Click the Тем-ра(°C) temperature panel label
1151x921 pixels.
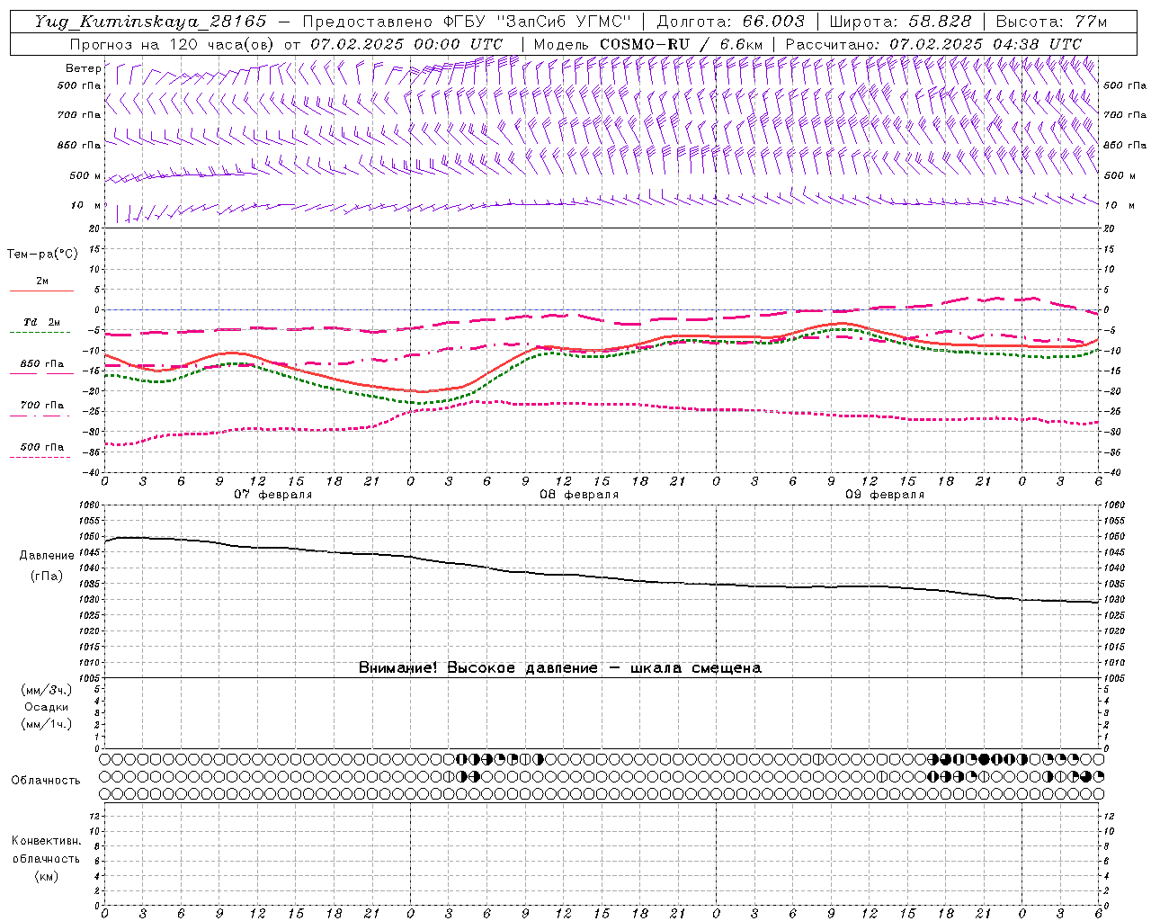click(42, 255)
